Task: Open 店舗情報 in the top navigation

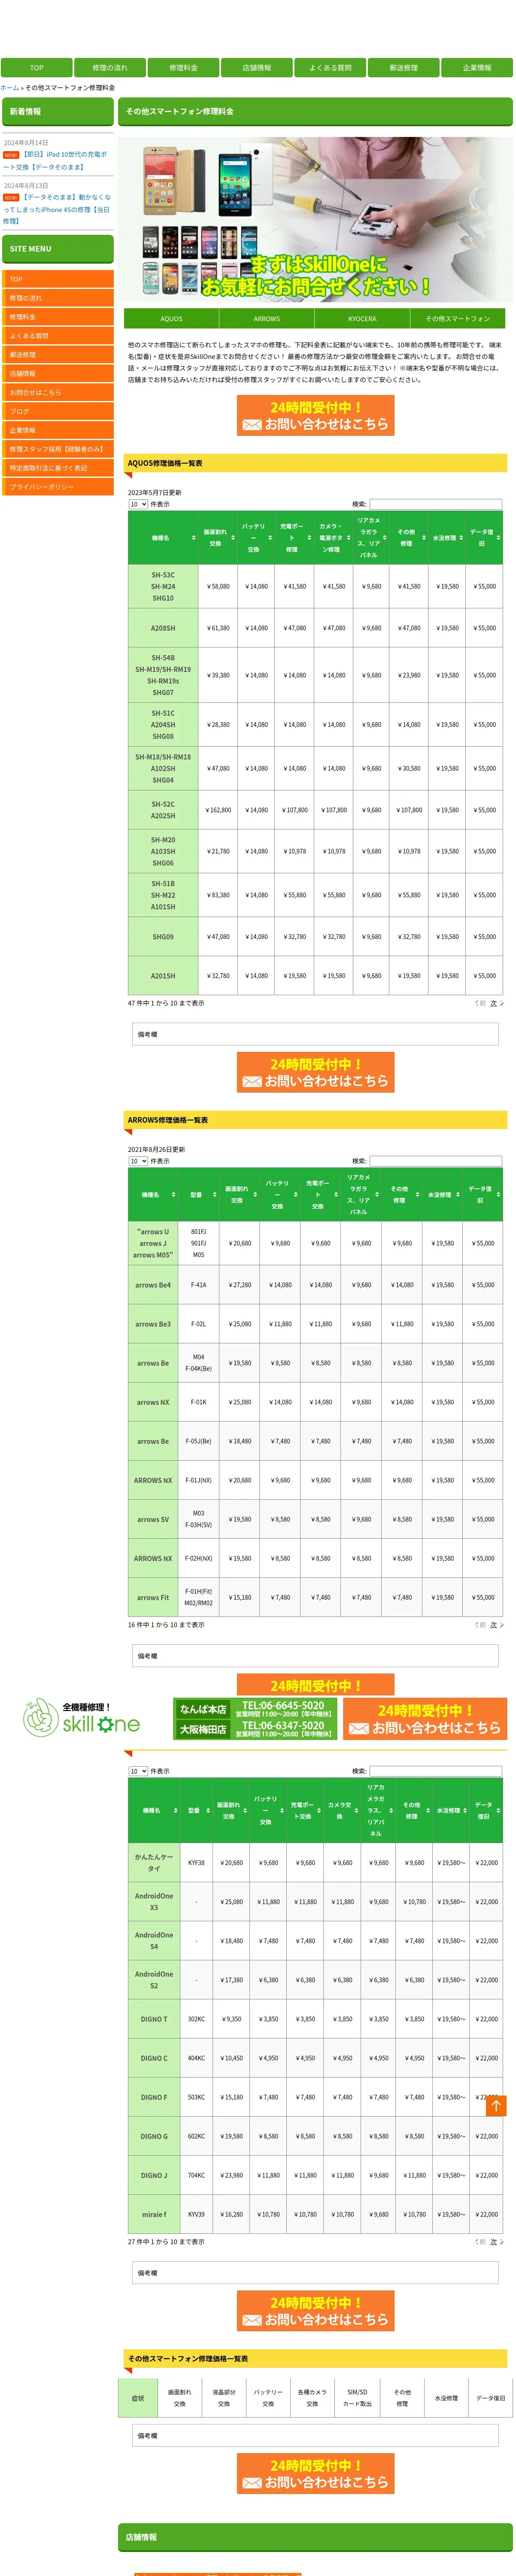Action: (257, 68)
